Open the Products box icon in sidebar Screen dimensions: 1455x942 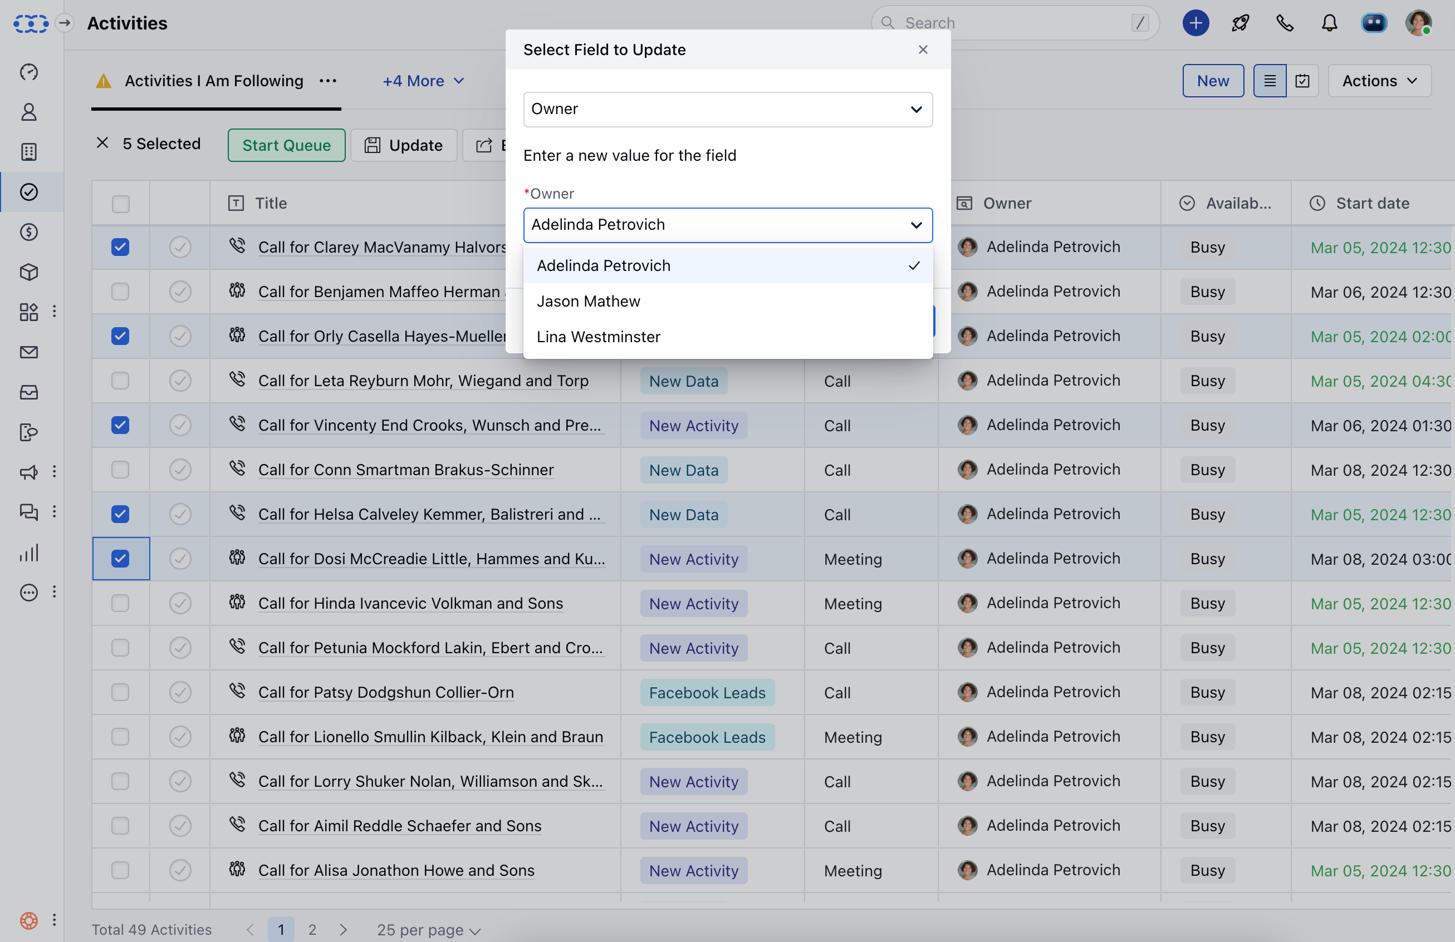tap(29, 272)
